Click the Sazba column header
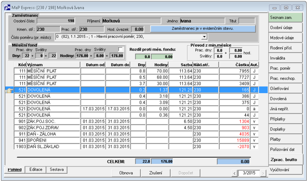The width and height of the screenshot is (307, 181). pos(180,65)
